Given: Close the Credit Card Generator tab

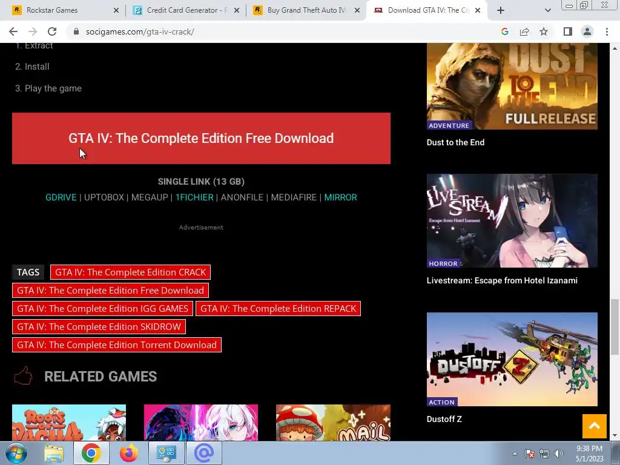Looking at the screenshot, I should point(237,10).
